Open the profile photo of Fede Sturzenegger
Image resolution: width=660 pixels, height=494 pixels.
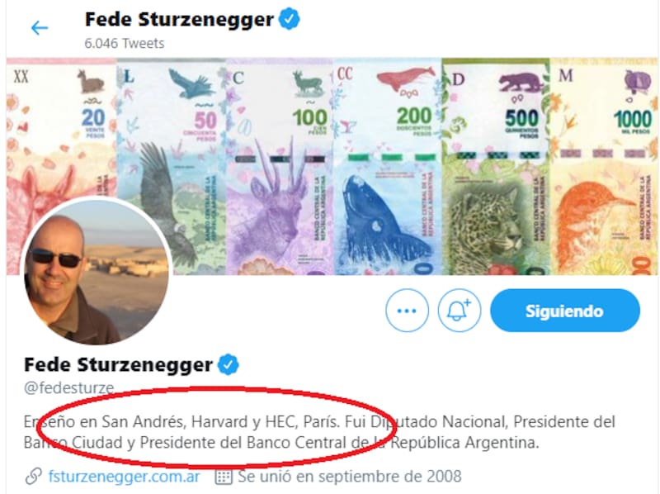(97, 272)
